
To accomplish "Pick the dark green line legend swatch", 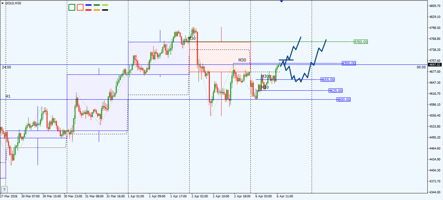I will (x=97, y=5).
